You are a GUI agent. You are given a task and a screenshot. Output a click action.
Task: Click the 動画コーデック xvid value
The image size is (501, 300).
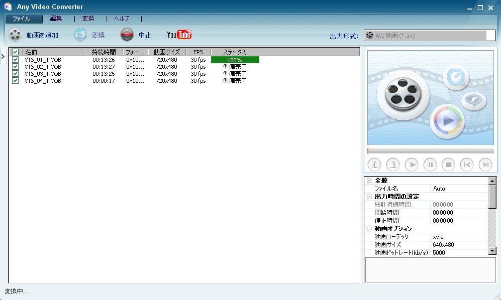click(x=459, y=237)
